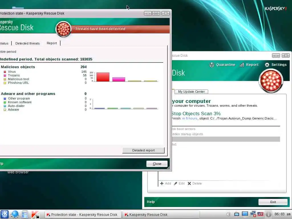Select the highlighted gray scan object row
The image size is (292, 219).
(x=226, y=139)
